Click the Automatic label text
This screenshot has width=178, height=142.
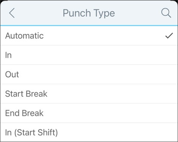tap(24, 36)
